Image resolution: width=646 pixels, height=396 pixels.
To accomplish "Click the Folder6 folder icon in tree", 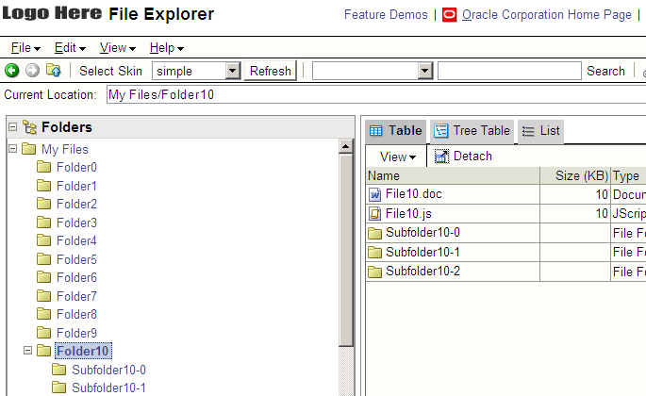I will click(43, 277).
